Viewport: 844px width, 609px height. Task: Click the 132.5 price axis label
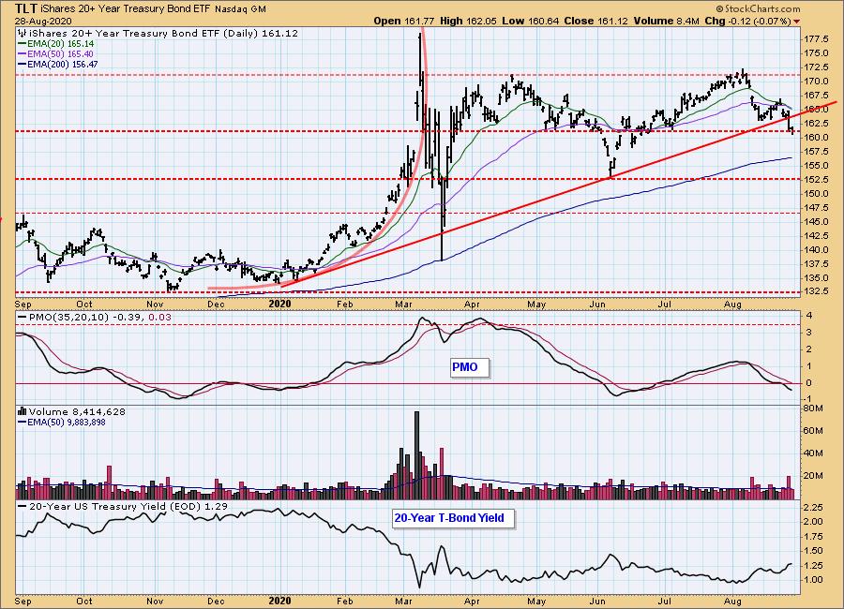pos(817,291)
